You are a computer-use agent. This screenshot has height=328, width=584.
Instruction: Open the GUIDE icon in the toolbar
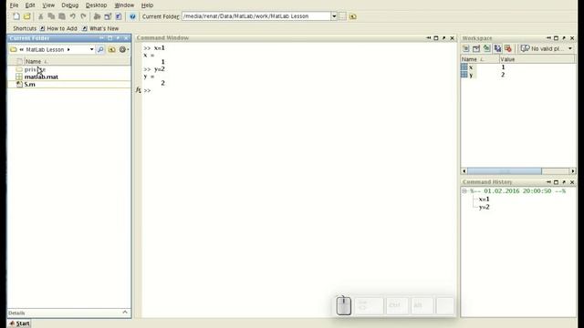[108, 16]
